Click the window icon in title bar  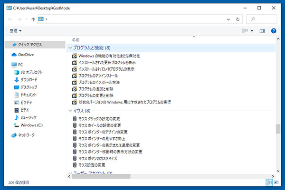click(x=9, y=8)
